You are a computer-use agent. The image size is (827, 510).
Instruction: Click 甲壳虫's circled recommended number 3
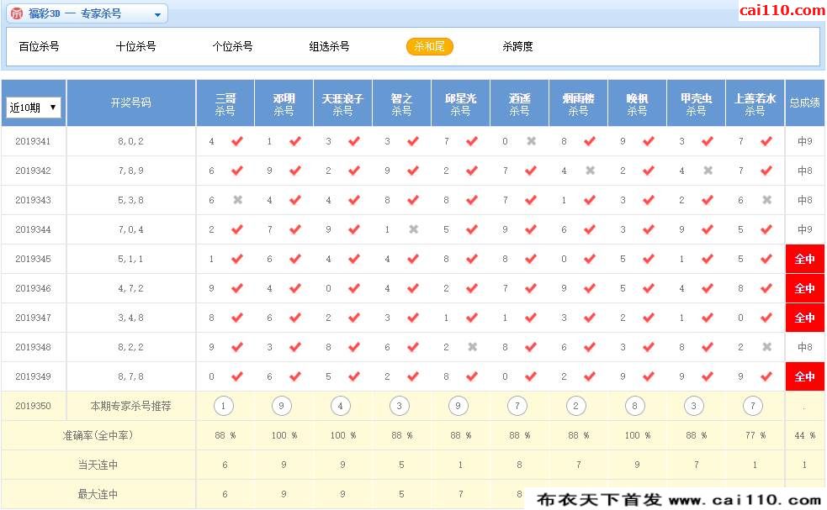(x=693, y=406)
